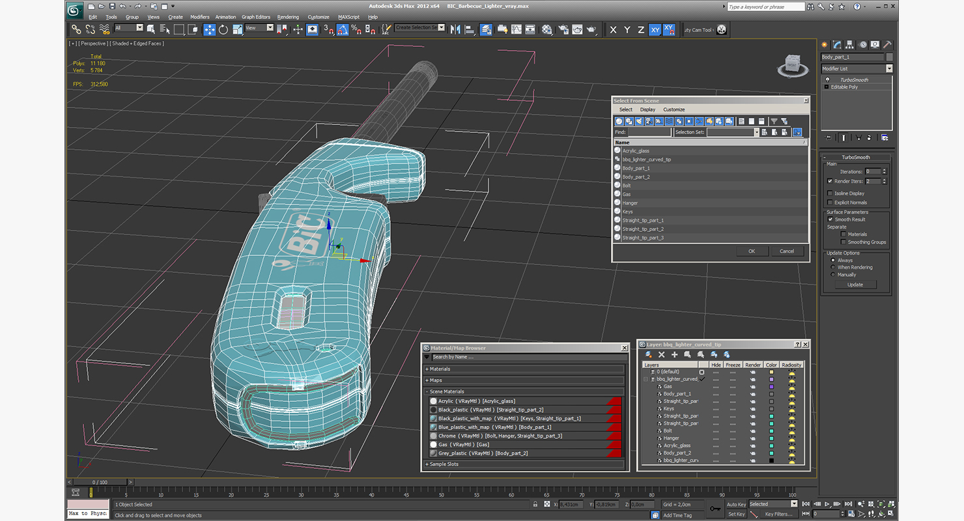This screenshot has height=521, width=964.
Task: Open Render Setup icon
Action: [563, 29]
